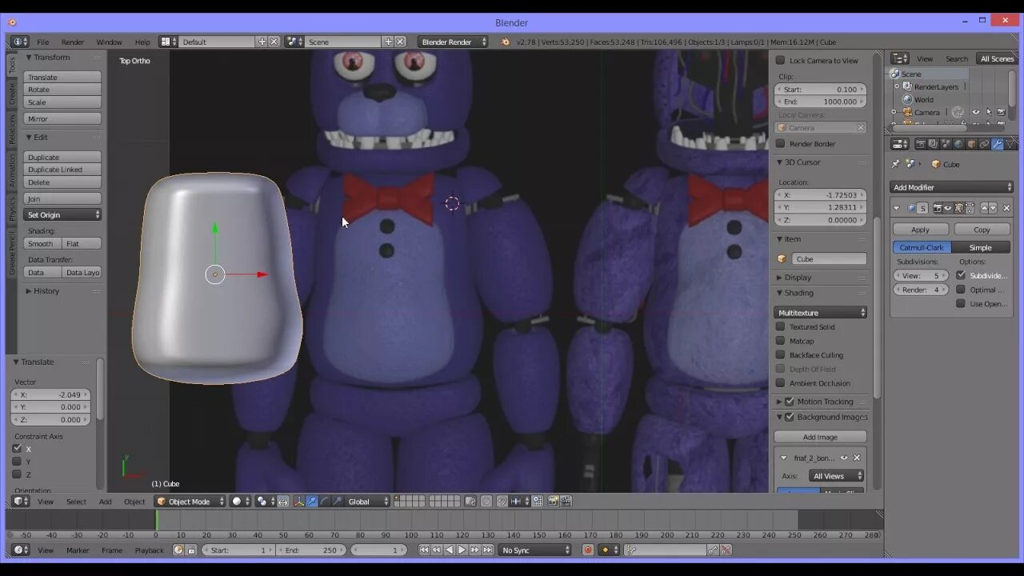Open the File menu
Image resolution: width=1024 pixels, height=576 pixels.
pyautogui.click(x=42, y=42)
